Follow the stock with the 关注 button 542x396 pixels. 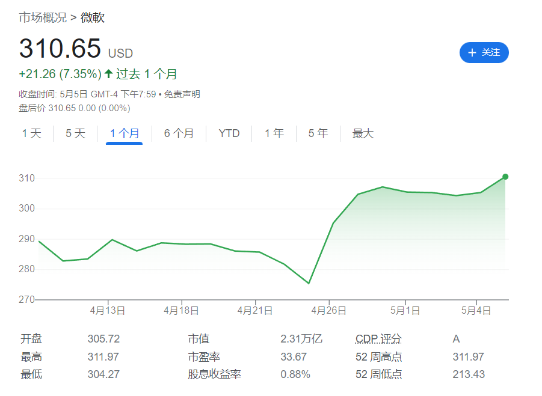click(x=484, y=53)
